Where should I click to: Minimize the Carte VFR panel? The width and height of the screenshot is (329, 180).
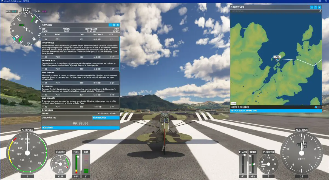[312, 7]
